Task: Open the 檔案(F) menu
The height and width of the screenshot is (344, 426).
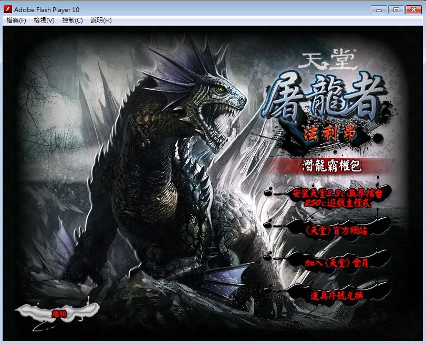Action: coord(16,20)
